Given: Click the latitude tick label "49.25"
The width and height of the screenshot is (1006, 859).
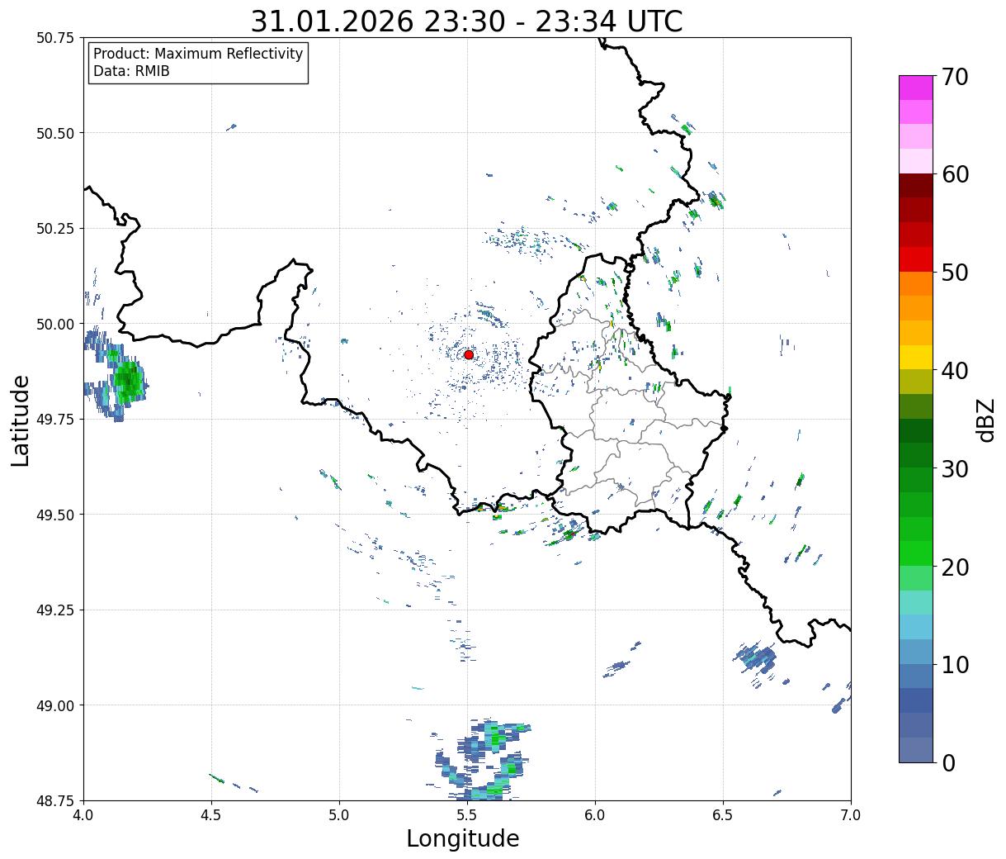Looking at the screenshot, I should (x=55, y=610).
